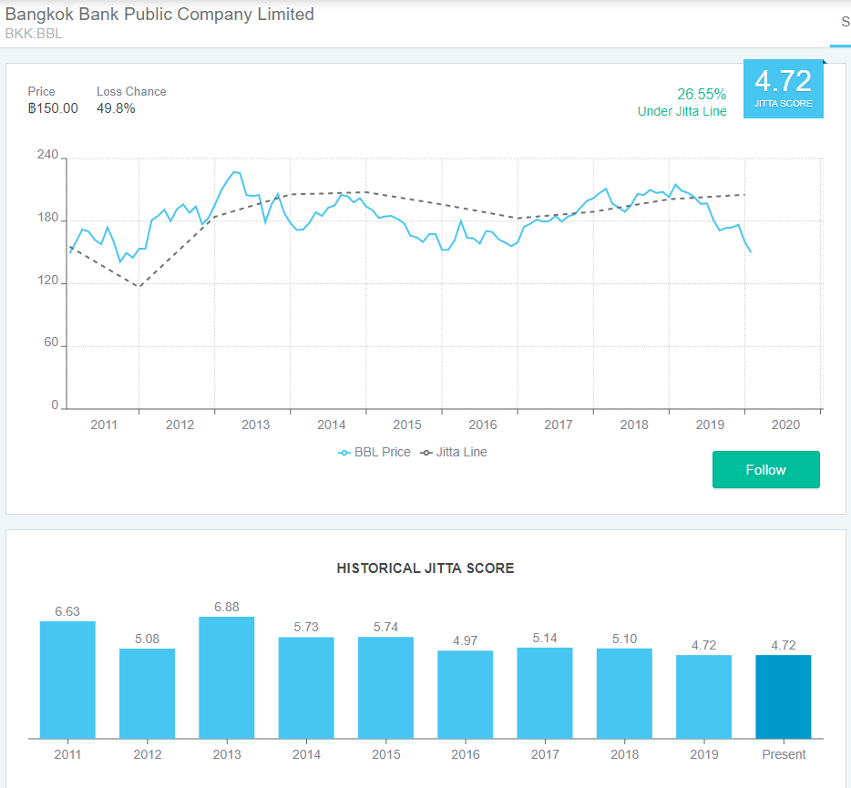Click the green Follow button
The width and height of the screenshot is (851, 788).
click(x=765, y=469)
